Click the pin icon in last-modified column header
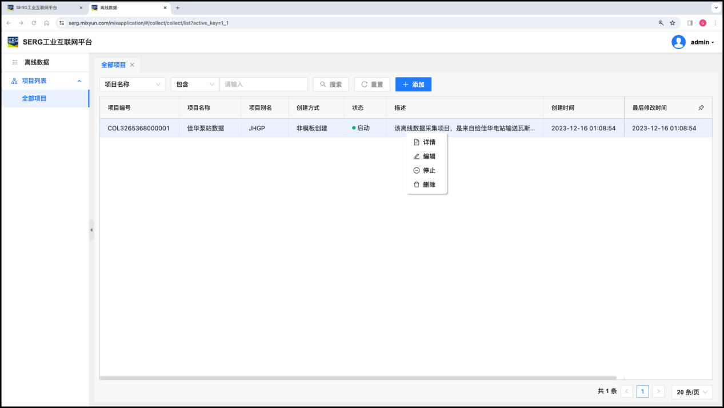The height and width of the screenshot is (408, 724). pos(701,107)
